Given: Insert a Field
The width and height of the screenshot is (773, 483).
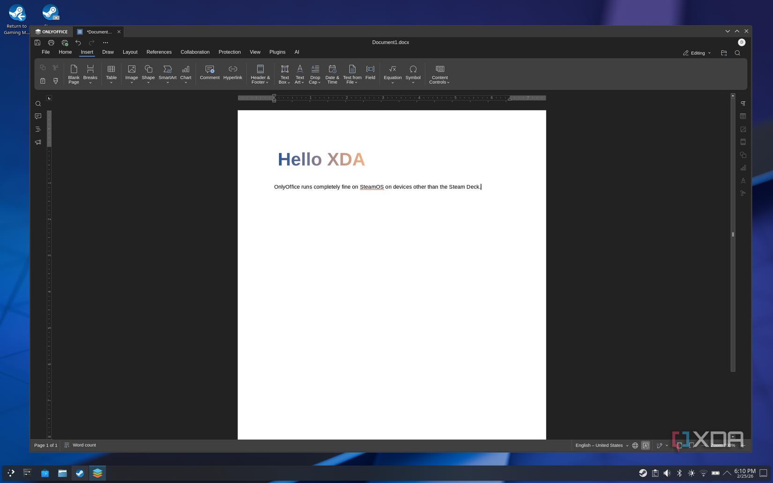Looking at the screenshot, I should coord(370,73).
